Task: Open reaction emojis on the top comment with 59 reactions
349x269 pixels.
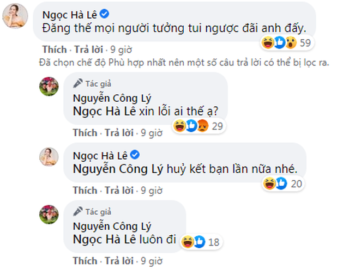Action: (x=276, y=41)
